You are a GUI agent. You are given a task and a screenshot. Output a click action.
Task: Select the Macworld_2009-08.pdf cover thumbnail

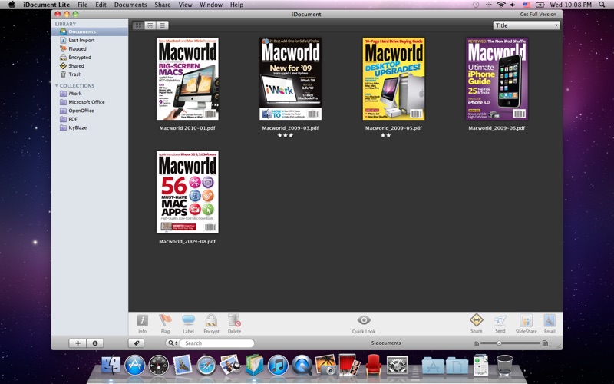coord(187,193)
